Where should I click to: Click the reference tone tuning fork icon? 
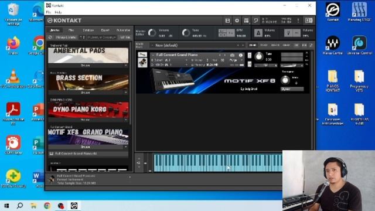click(x=288, y=33)
